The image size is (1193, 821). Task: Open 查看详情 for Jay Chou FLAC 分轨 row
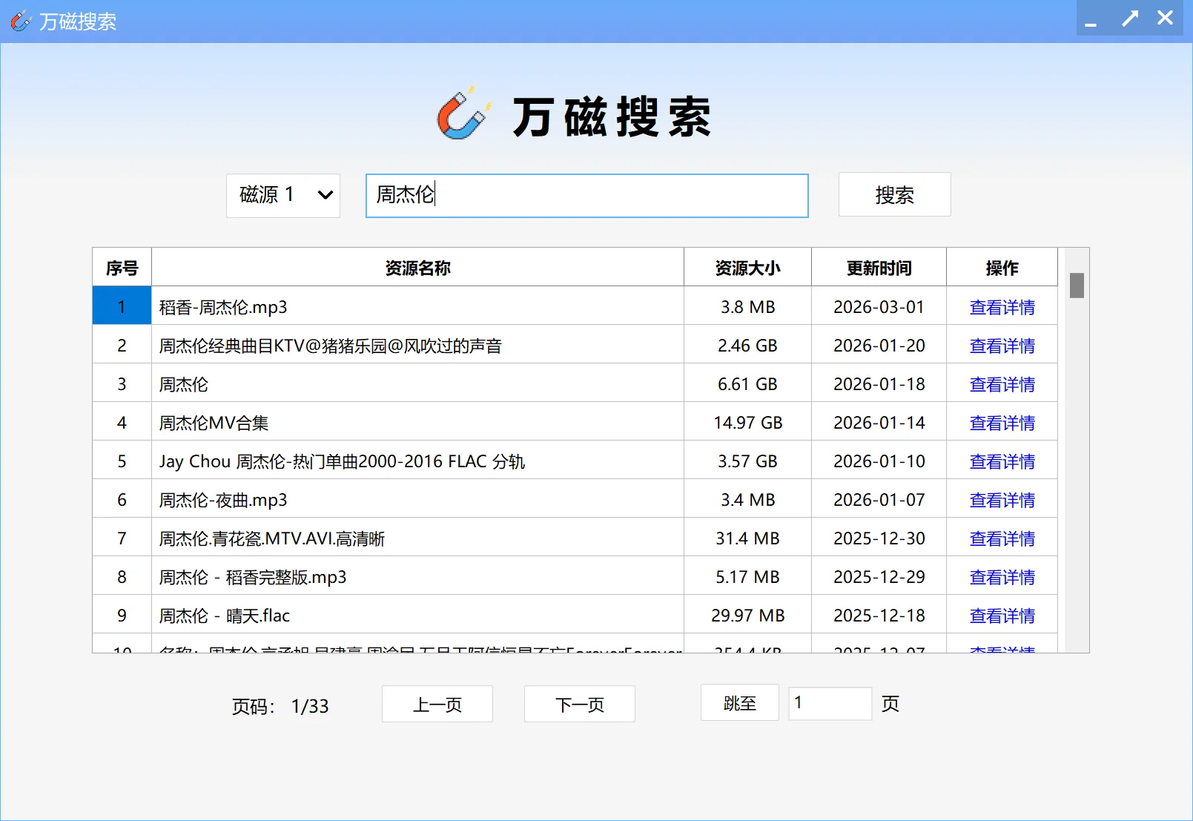[x=1002, y=461]
